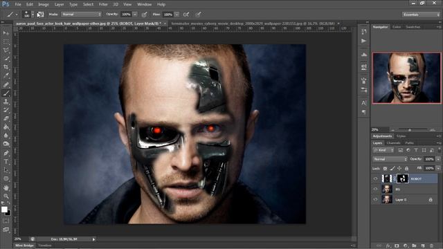Select the Clone Stamp tool
This screenshot has height=249, width=443.
(x=6, y=102)
